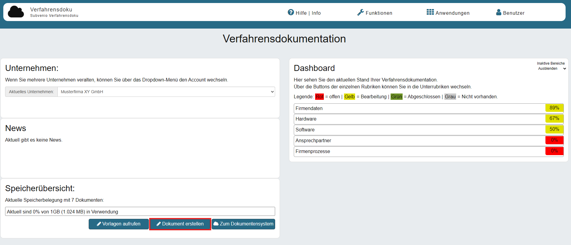This screenshot has height=245, width=571.
Task: Click the 67% Hardware progress badge
Action: pos(554,118)
